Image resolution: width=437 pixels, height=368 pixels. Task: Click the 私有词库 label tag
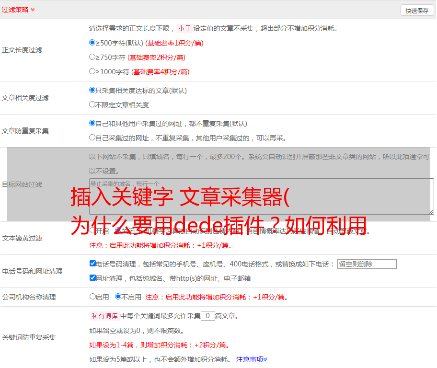tap(103, 316)
